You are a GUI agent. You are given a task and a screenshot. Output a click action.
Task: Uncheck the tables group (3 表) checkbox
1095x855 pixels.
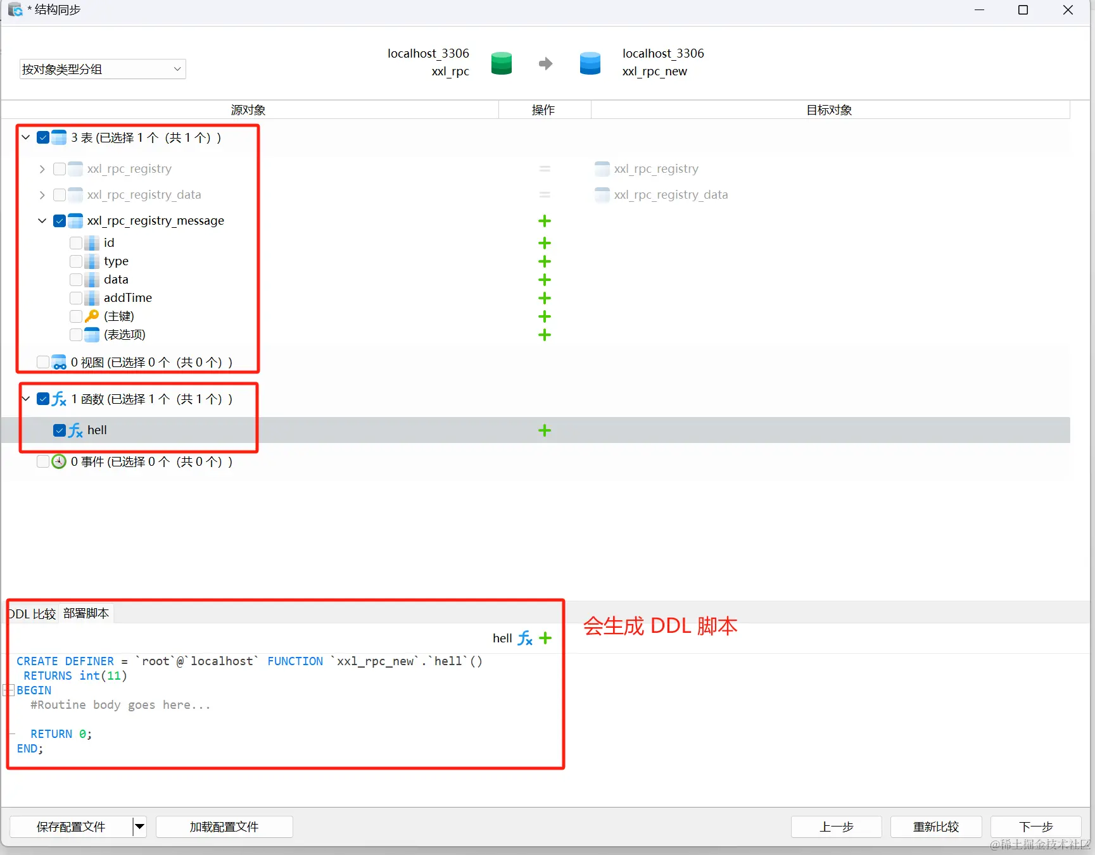(x=43, y=137)
